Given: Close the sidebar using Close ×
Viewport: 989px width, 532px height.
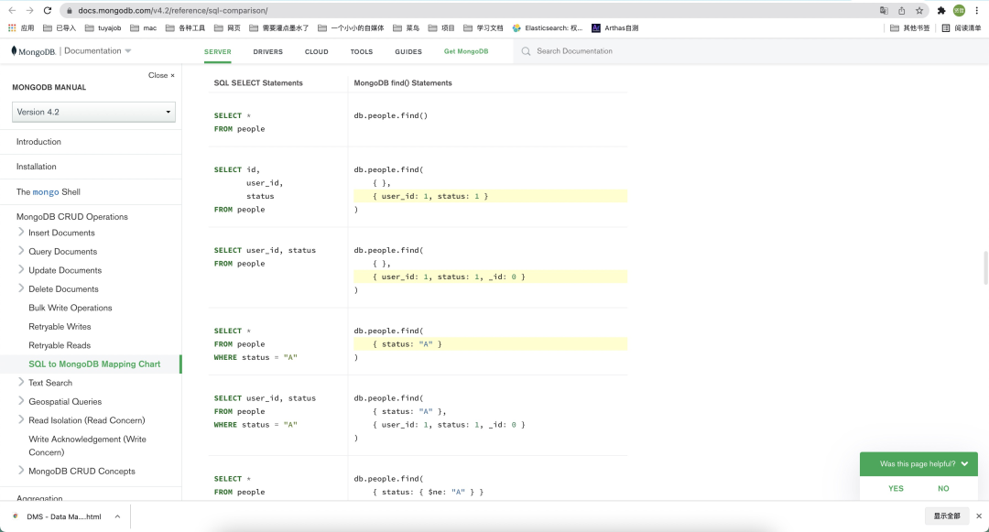Looking at the screenshot, I should pos(161,74).
